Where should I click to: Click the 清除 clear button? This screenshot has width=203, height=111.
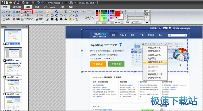[x=16, y=19]
